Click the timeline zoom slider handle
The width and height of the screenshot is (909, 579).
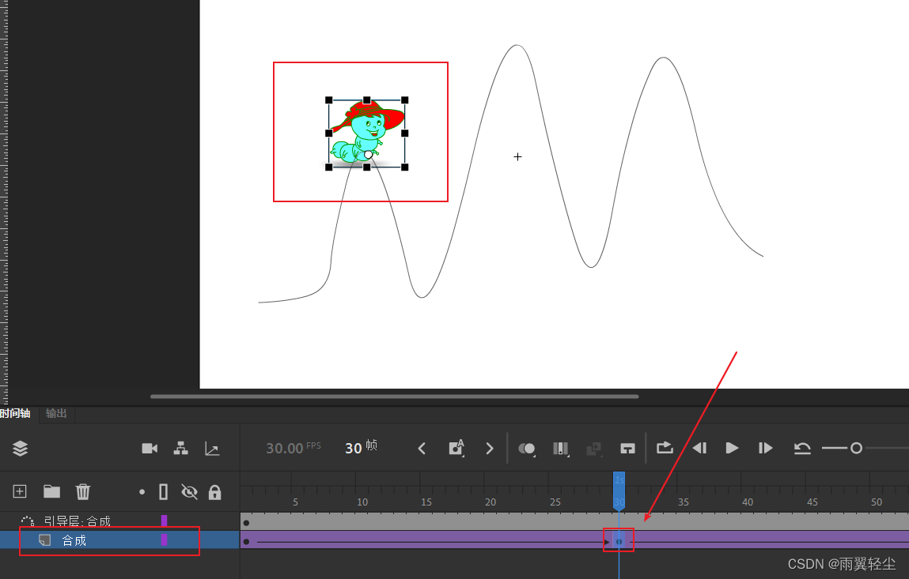(x=856, y=448)
